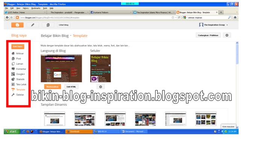The width and height of the screenshot is (257, 146).
Task: Select Google+ in the sidebar
Action: [x=18, y=74]
